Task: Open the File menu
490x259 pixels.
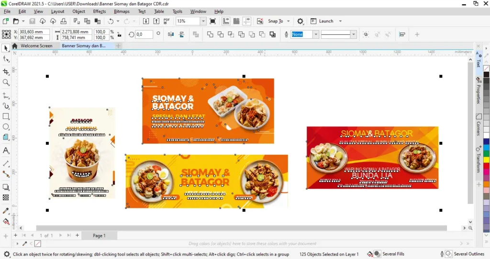Action: [x=7, y=11]
